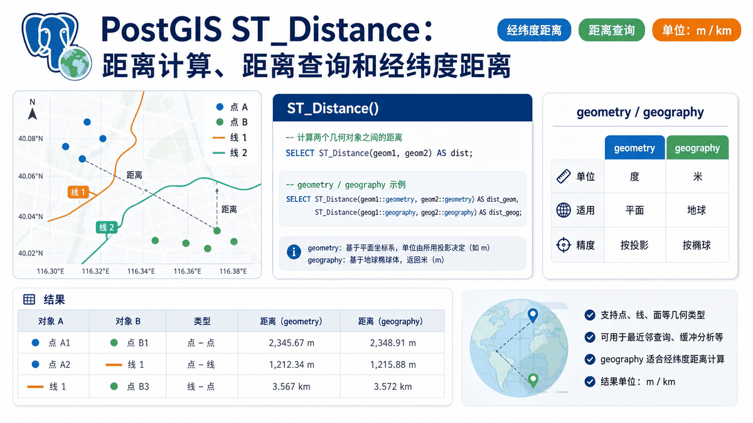Click the 按投影 cell
This screenshot has width=753, height=423.
pyautogui.click(x=634, y=245)
